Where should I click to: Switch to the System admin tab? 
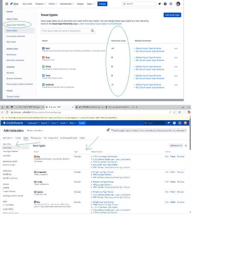82,138
